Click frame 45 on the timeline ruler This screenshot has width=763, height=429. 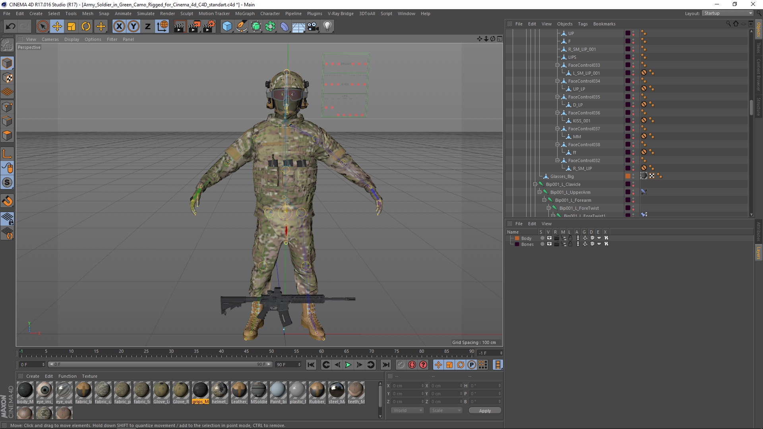point(246,352)
